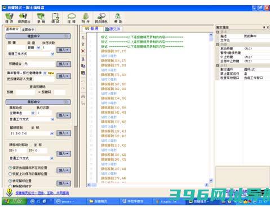This screenshot has width=270, height=207.
Task: Click 插入 button for 保存当前鼠标位置
Action: [64, 170]
